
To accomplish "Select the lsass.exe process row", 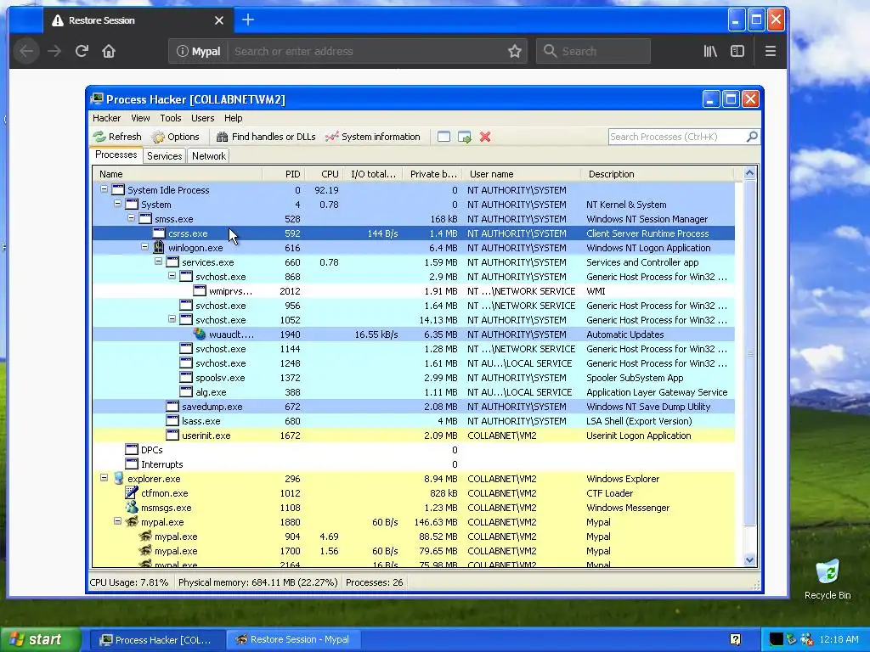I will point(414,421).
